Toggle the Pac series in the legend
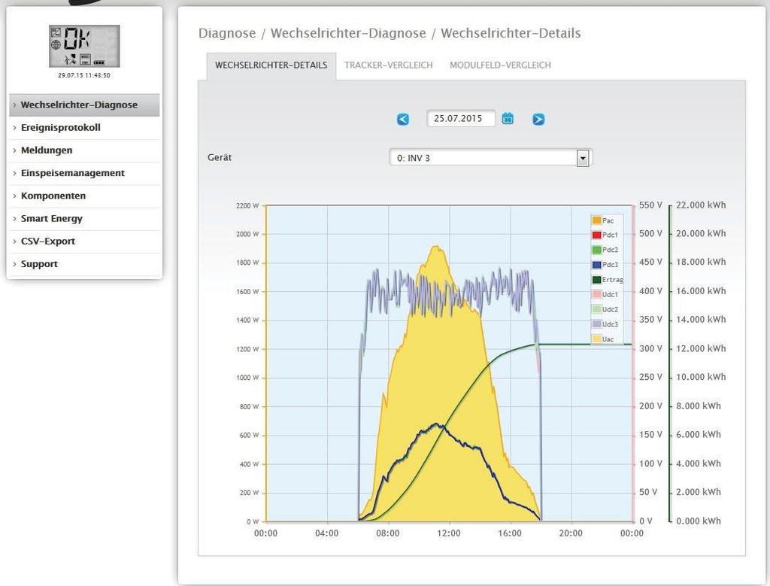Image resolution: width=770 pixels, height=586 pixels. click(x=603, y=220)
